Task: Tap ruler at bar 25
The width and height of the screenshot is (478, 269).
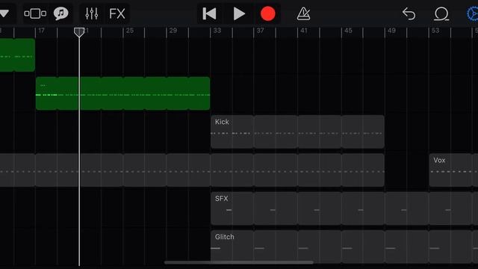Action: 130,31
